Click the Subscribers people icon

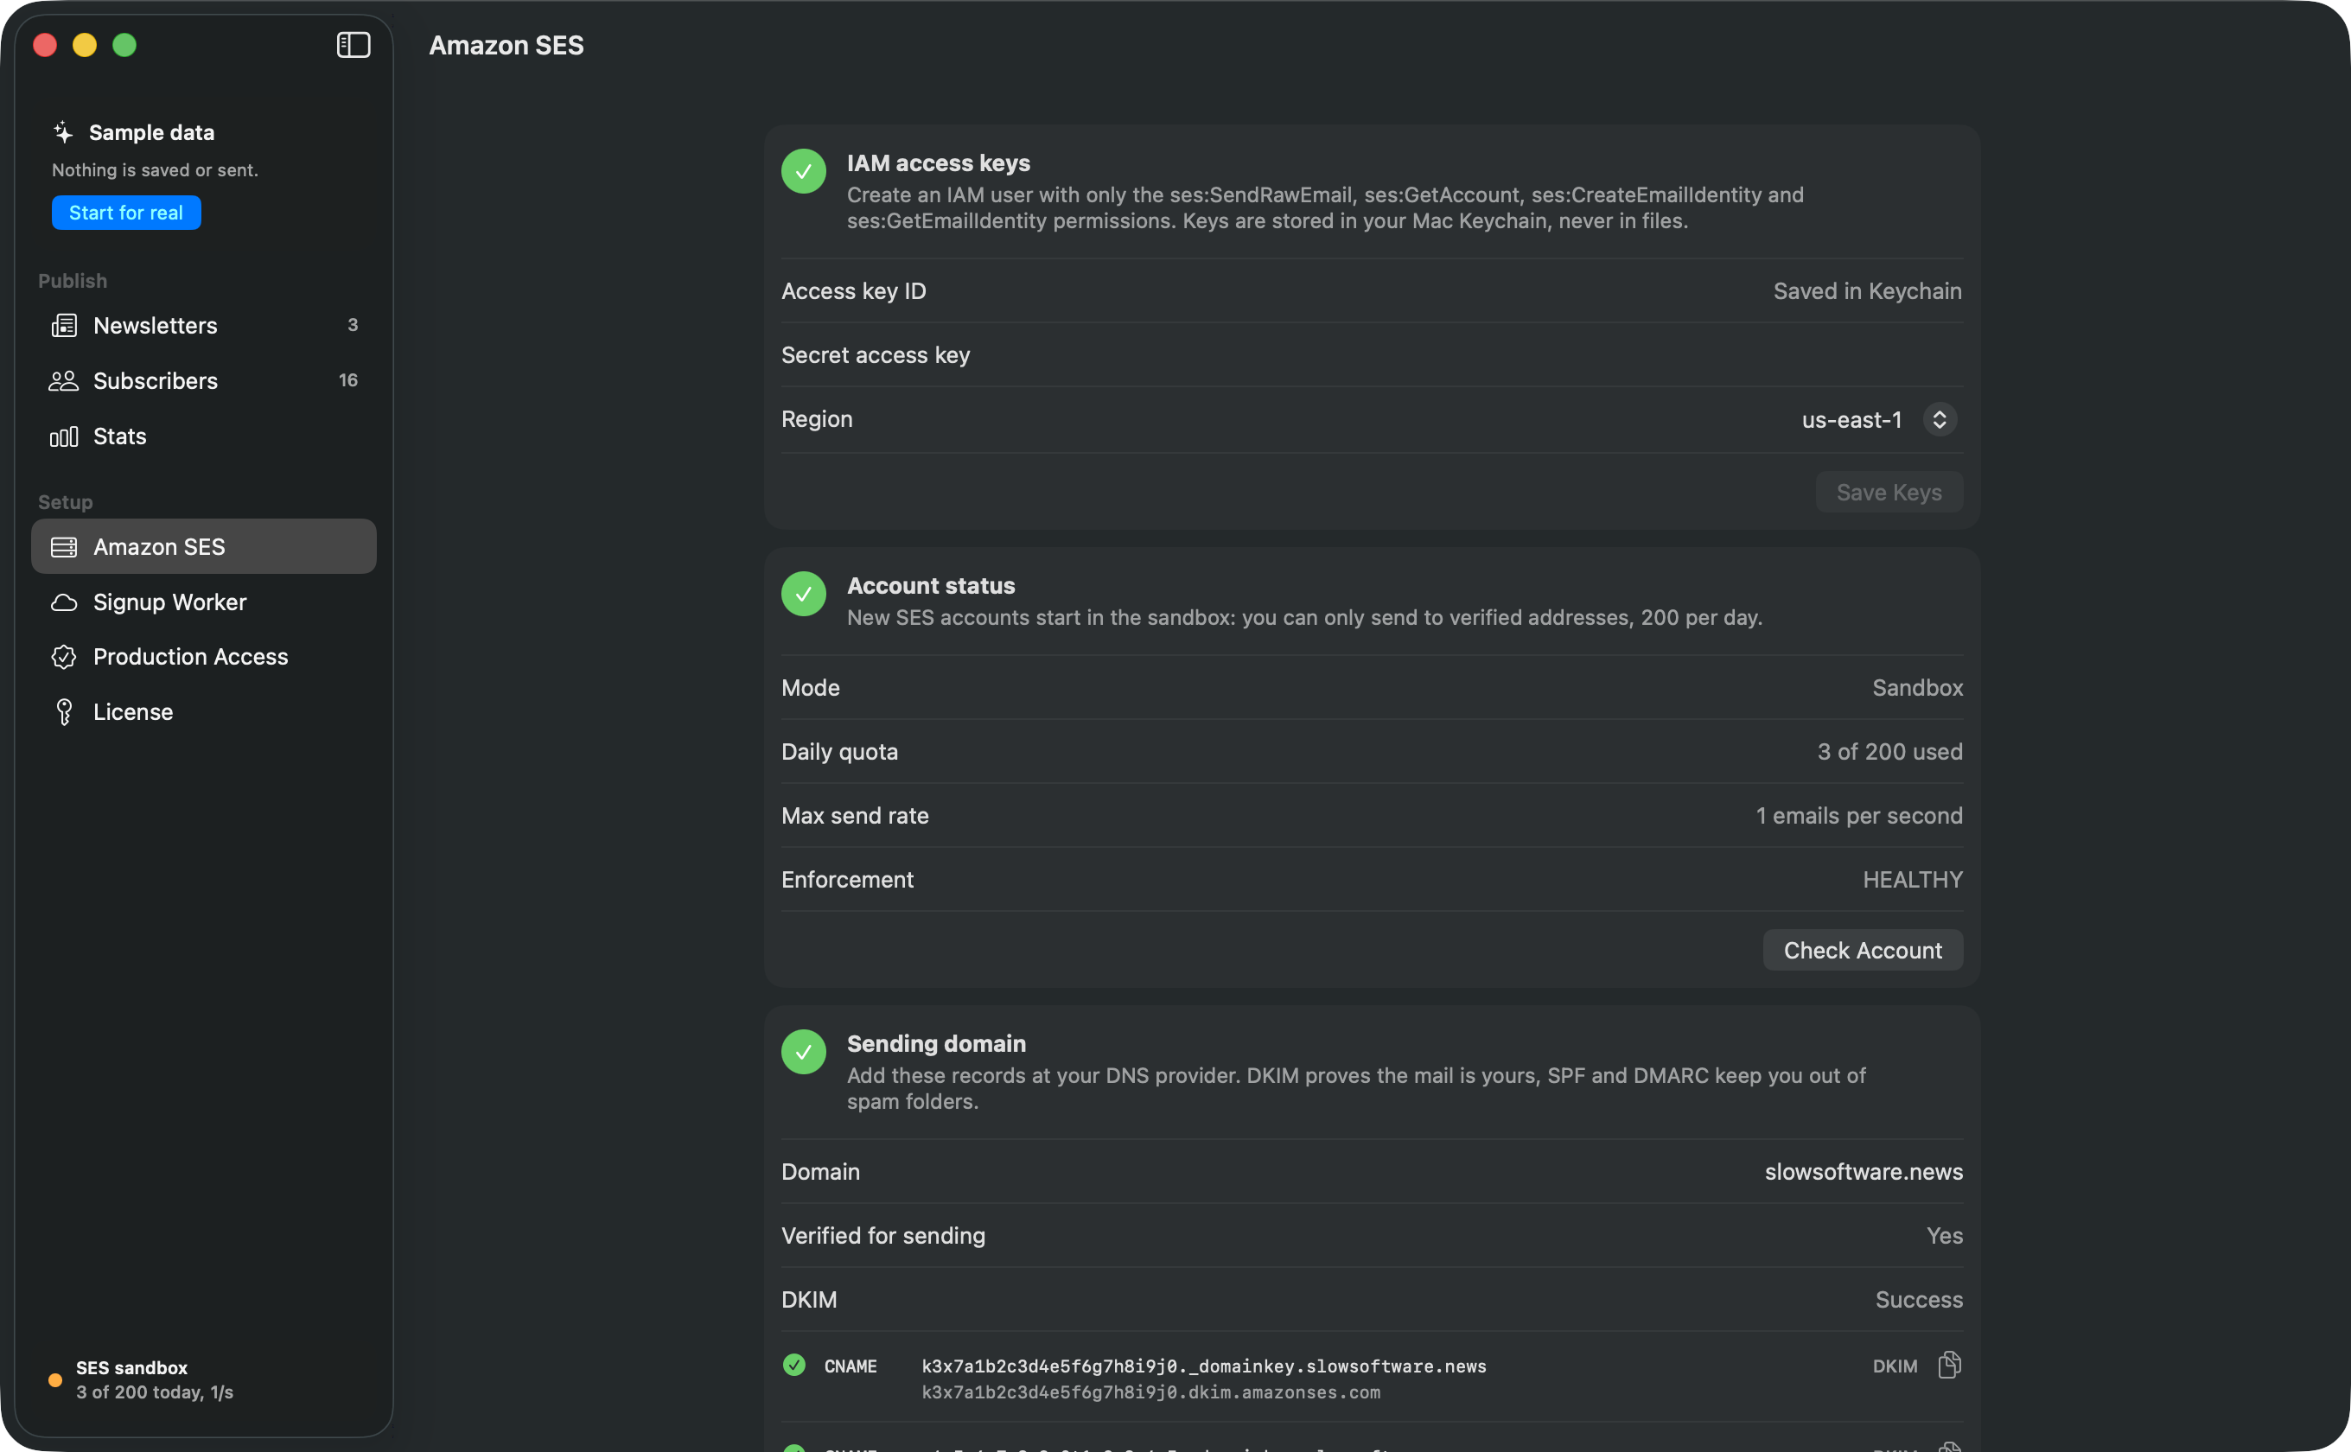pyautogui.click(x=63, y=381)
